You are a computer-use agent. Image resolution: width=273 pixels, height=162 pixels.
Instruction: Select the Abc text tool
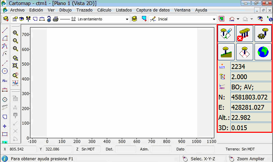pos(5,80)
